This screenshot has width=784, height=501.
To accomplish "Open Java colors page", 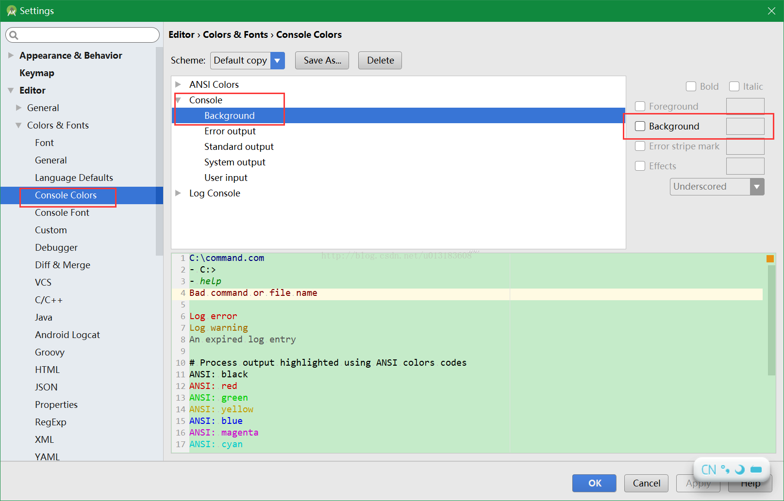I will [x=44, y=317].
